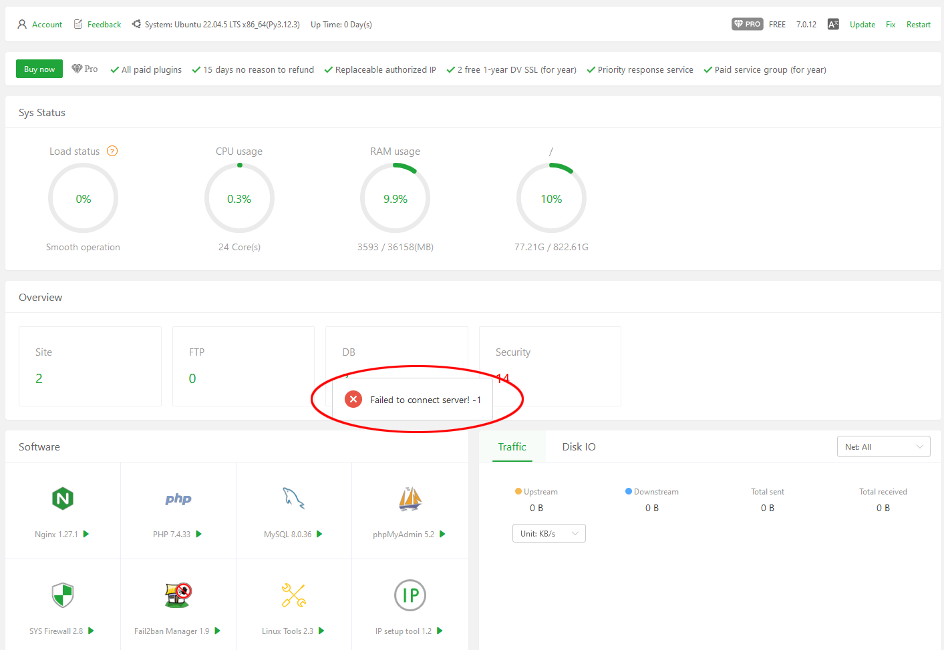Screen dimensions: 944x650
Task: Switch to the Traffic tab
Action: [x=512, y=446]
